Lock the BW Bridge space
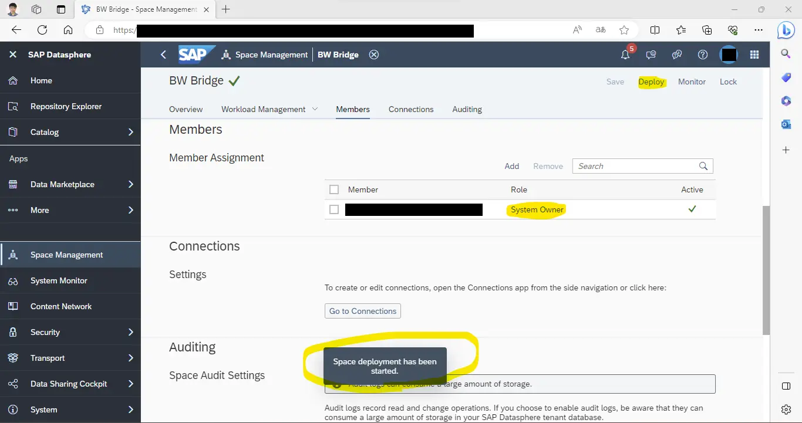Image resolution: width=802 pixels, height=423 pixels. (x=728, y=82)
